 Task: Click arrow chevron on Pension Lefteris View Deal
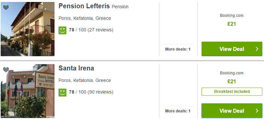point(257,49)
